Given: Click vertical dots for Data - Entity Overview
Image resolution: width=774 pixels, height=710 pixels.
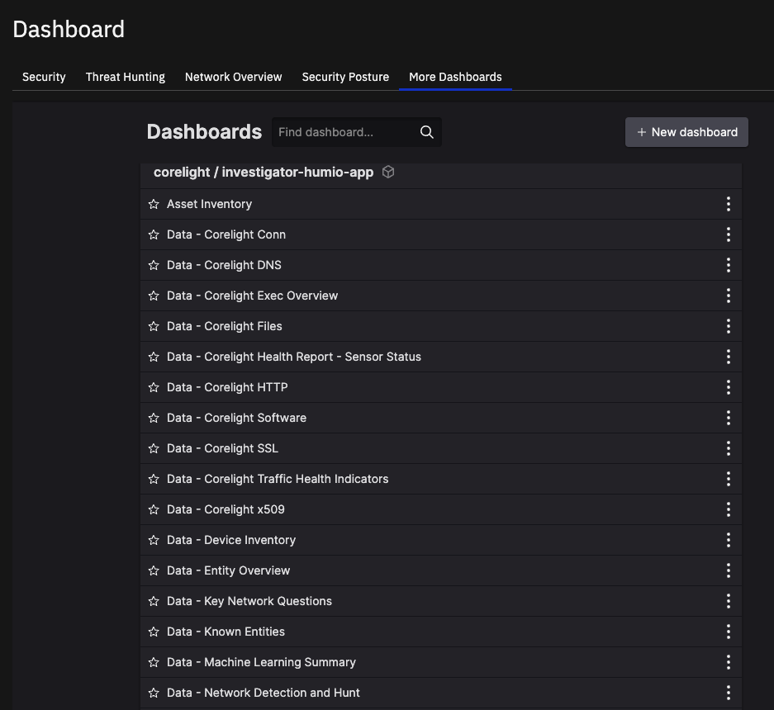Looking at the screenshot, I should (728, 571).
